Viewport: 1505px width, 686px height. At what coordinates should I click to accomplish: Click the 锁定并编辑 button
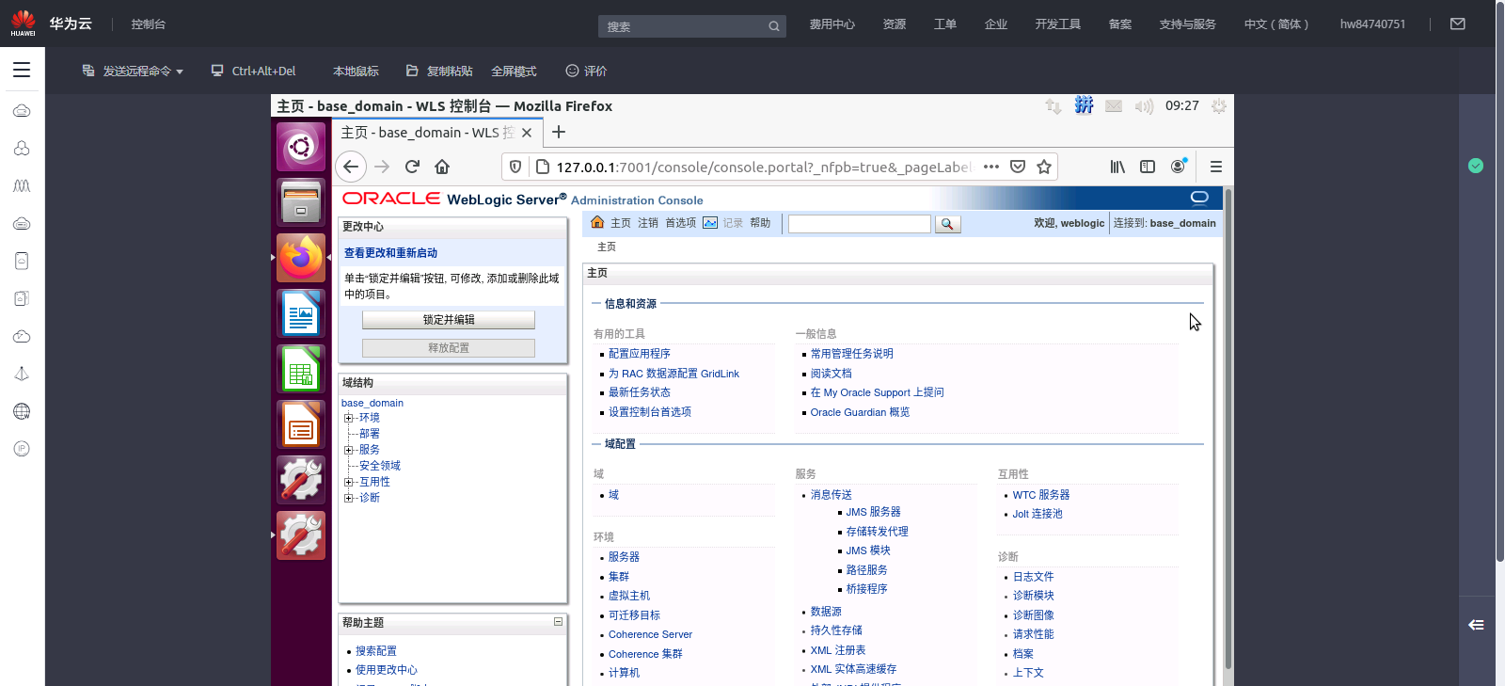pyautogui.click(x=449, y=320)
